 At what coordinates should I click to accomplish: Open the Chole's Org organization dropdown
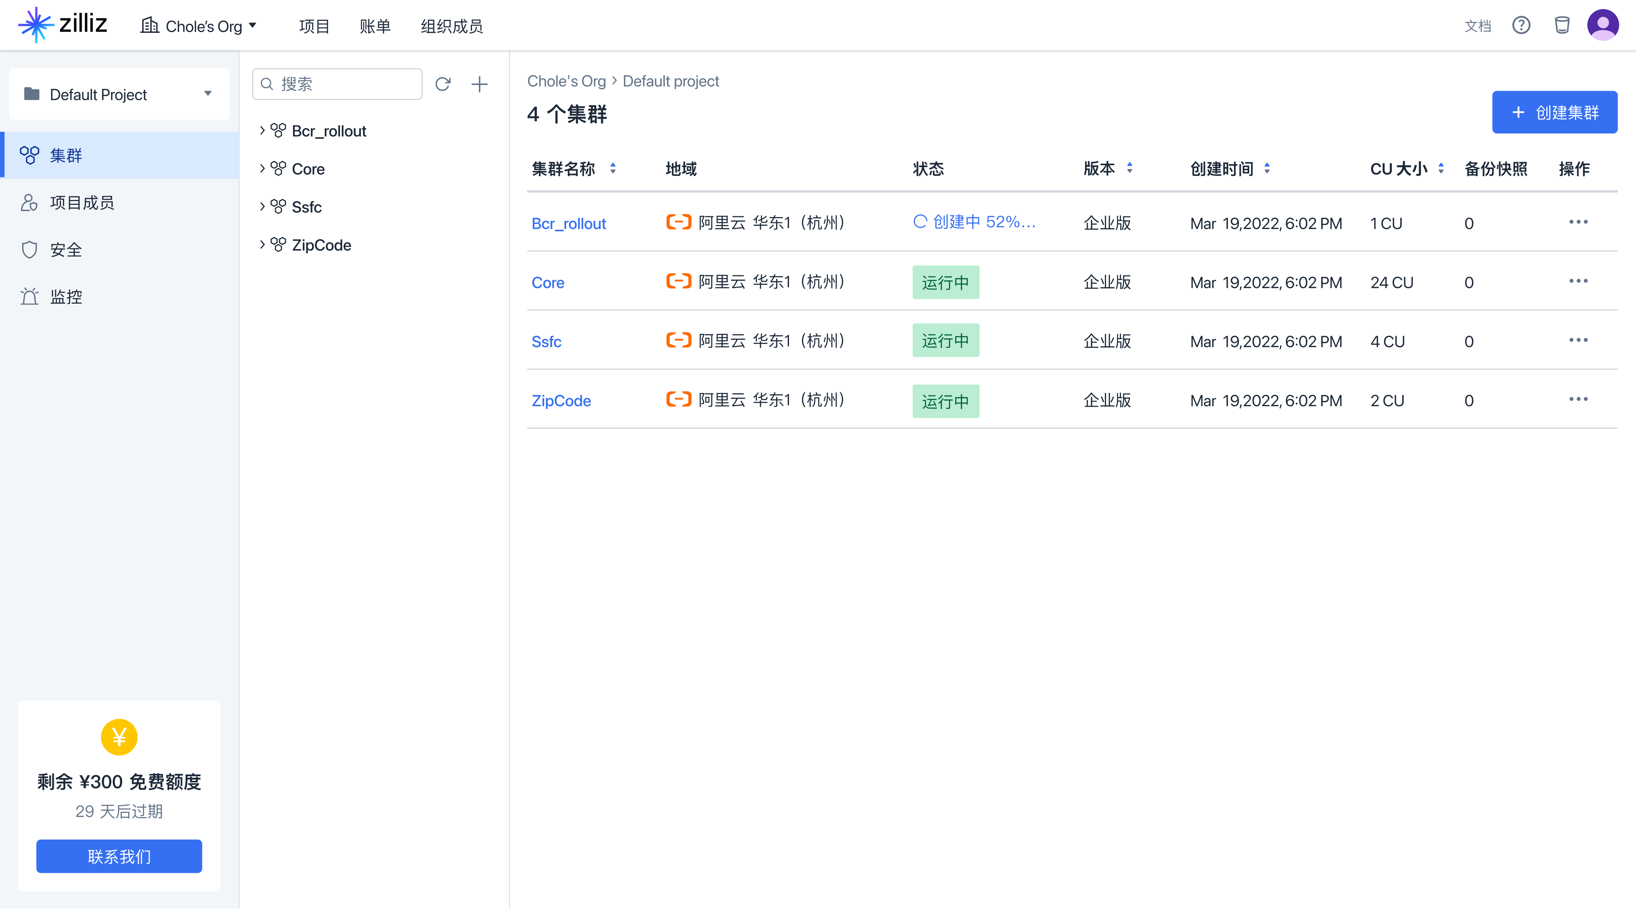198,26
